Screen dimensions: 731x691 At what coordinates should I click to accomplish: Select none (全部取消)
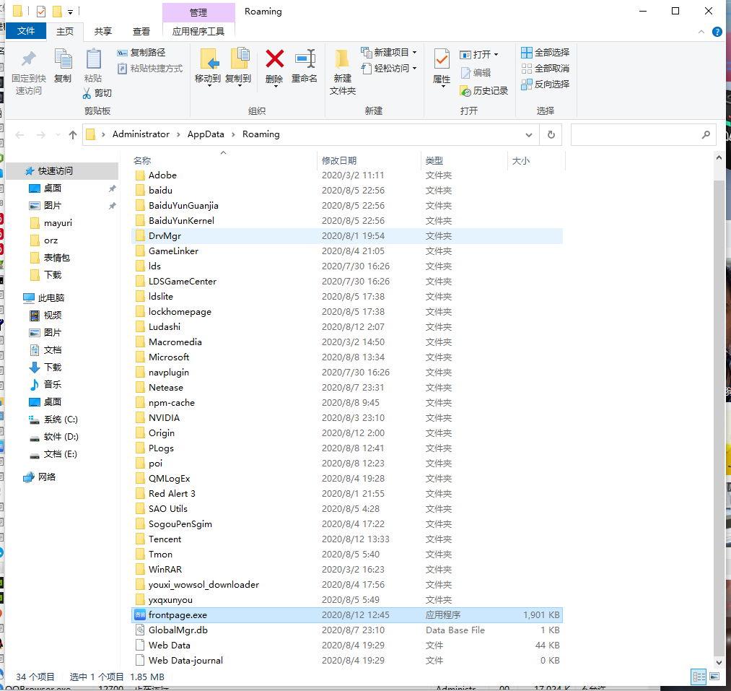coord(545,69)
